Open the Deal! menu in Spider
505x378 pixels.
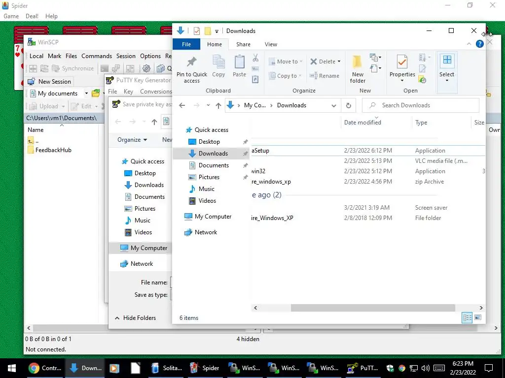click(32, 16)
